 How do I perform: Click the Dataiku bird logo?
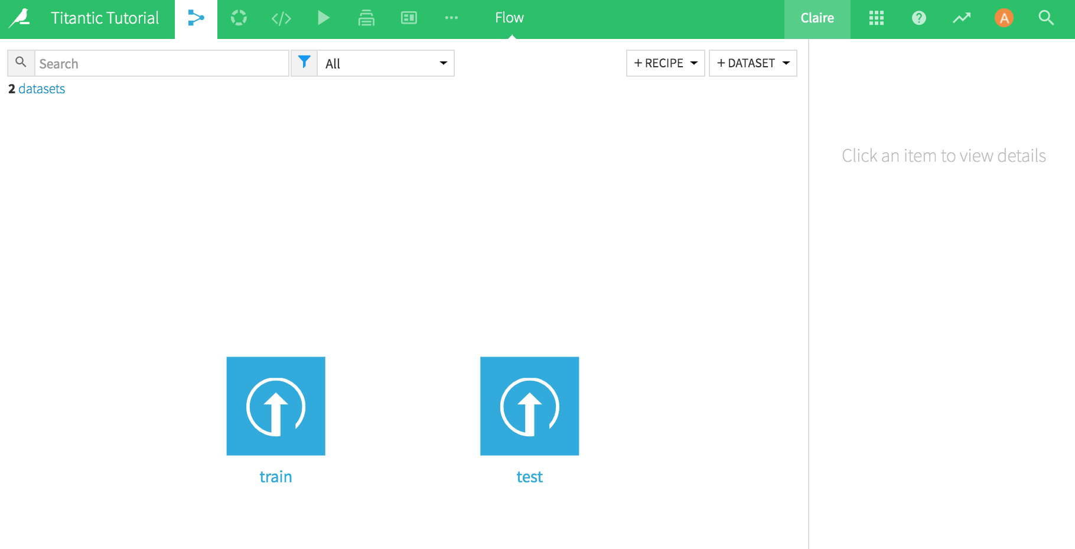(20, 18)
